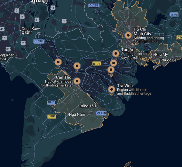This screenshot has height=167, width=182.
Task: Click the QL20 highway shield
Action: tap(174, 15)
